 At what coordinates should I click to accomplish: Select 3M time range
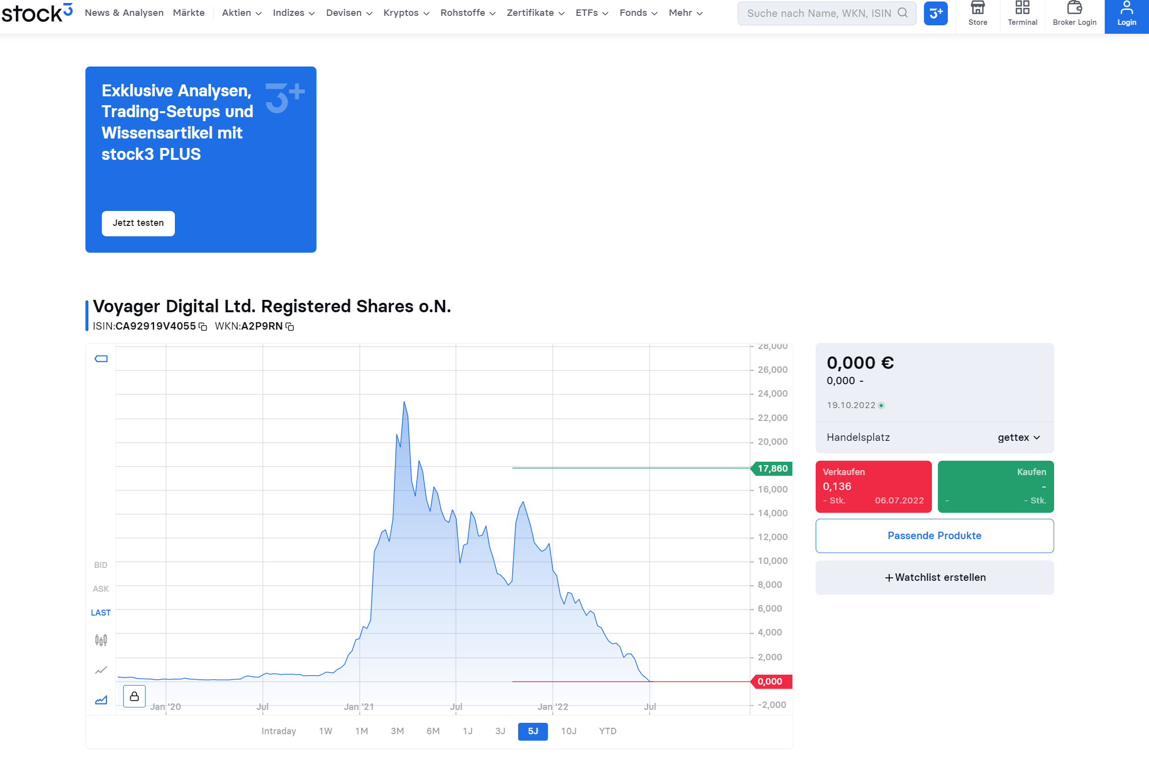(397, 731)
